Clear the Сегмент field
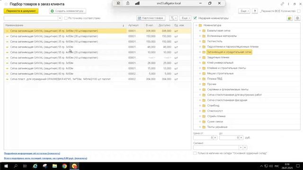The image size is (303, 170). [x=245, y=148]
